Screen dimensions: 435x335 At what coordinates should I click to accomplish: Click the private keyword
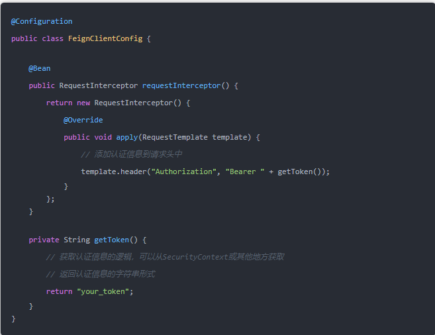coord(44,240)
